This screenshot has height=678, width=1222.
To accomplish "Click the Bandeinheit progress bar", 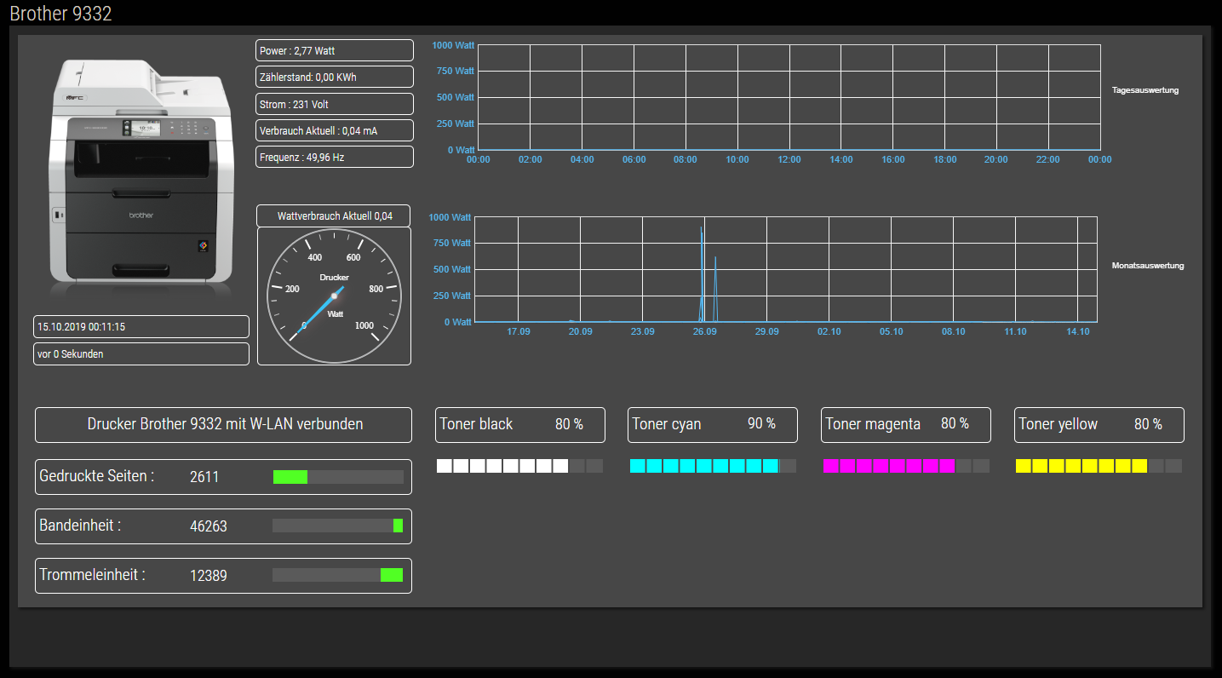I will click(x=338, y=526).
